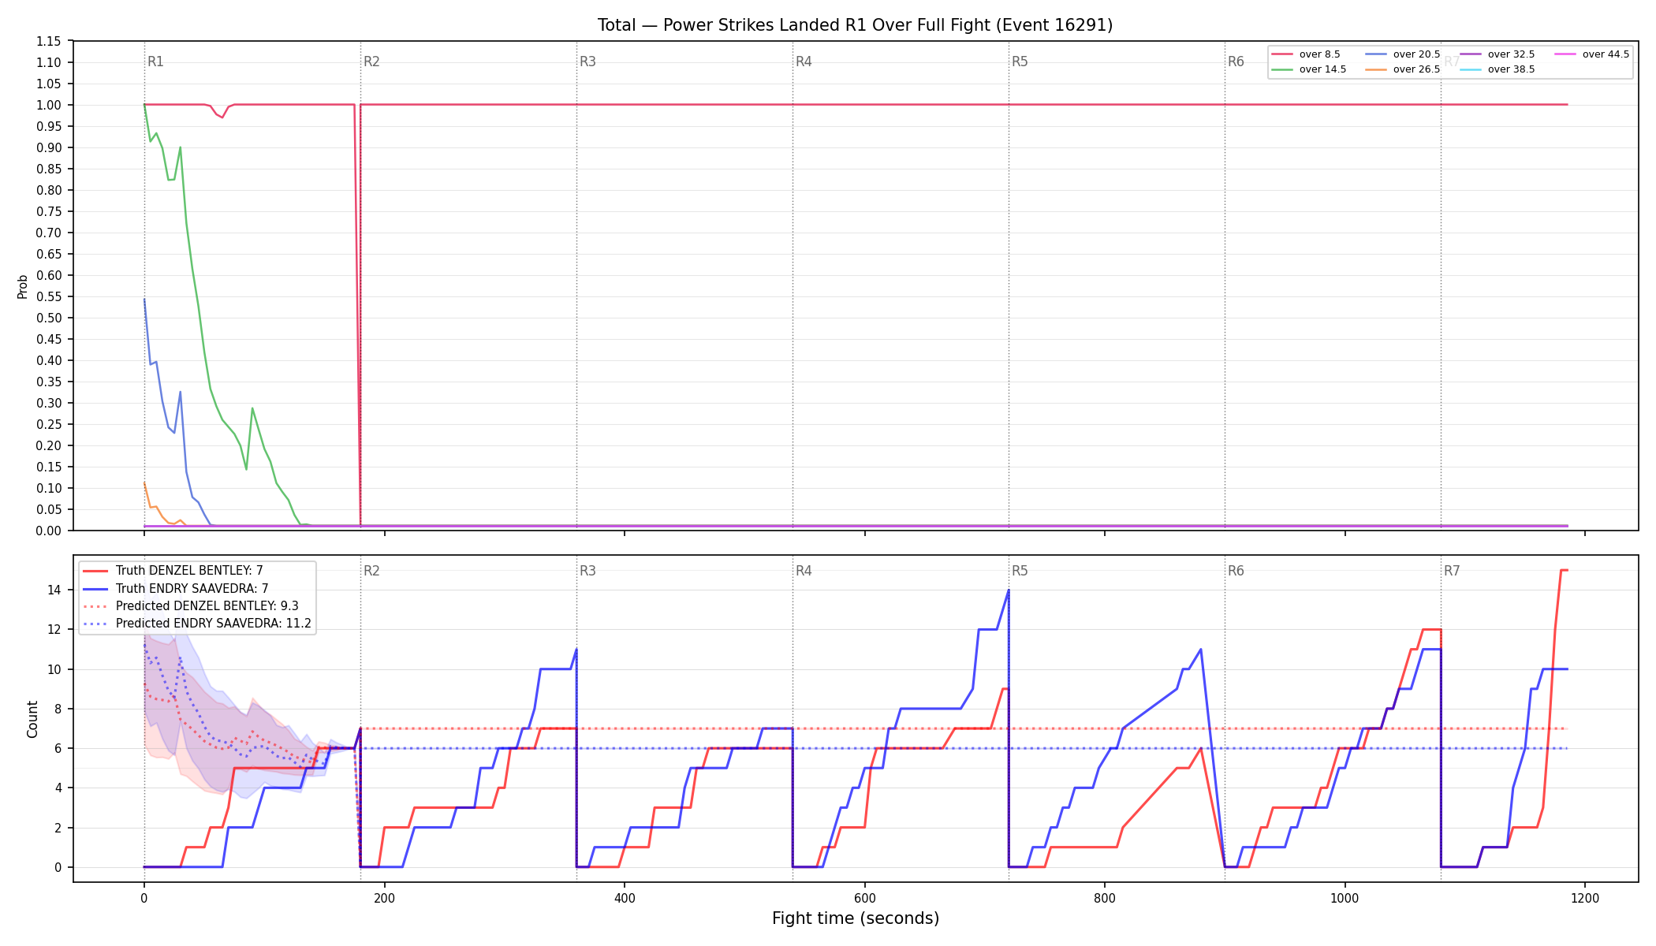Click the 6 tick on the Count axis
1656x946 pixels.
coord(58,748)
